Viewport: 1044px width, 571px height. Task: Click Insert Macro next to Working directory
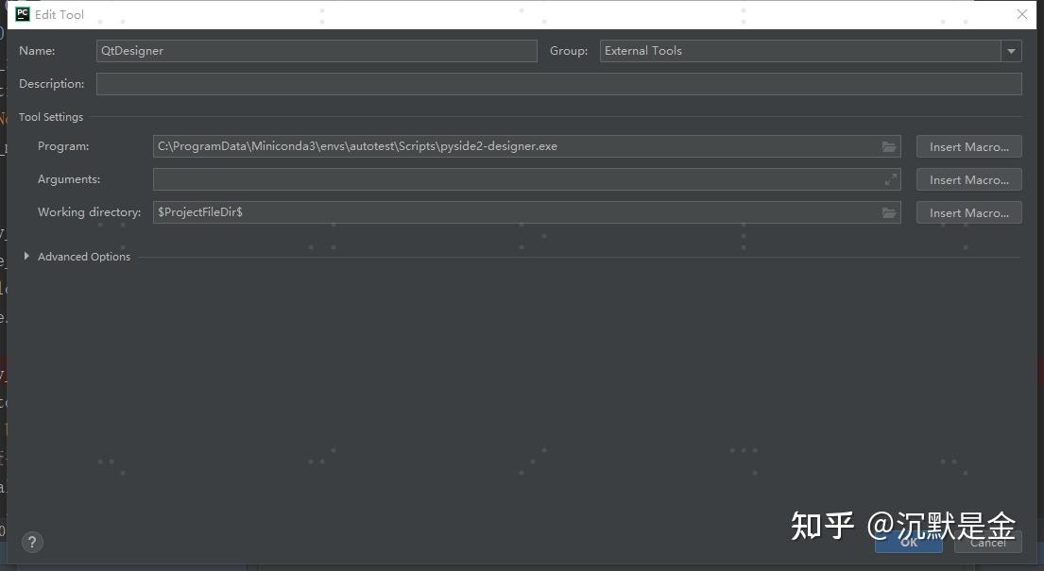[968, 211]
